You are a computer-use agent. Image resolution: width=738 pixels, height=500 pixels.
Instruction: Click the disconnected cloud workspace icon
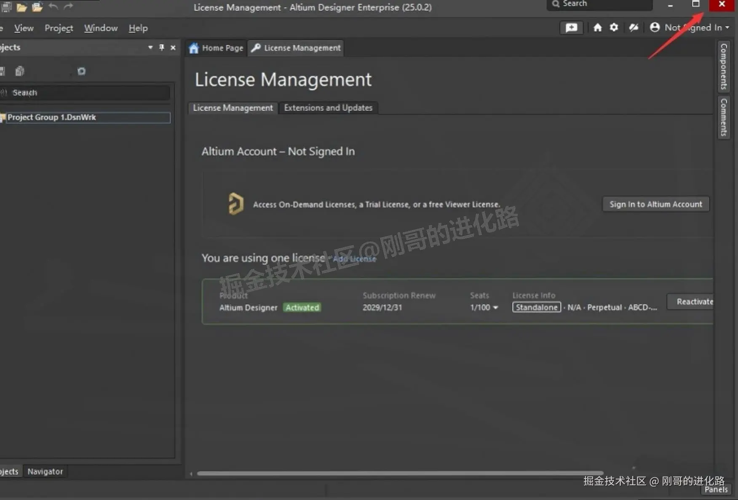634,28
